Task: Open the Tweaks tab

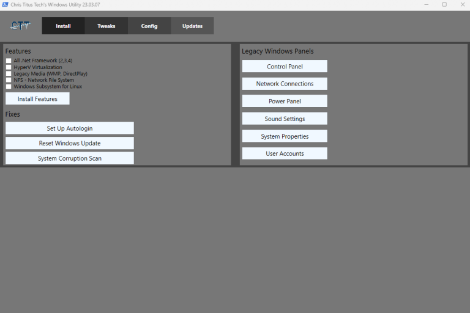Action: pyautogui.click(x=106, y=26)
